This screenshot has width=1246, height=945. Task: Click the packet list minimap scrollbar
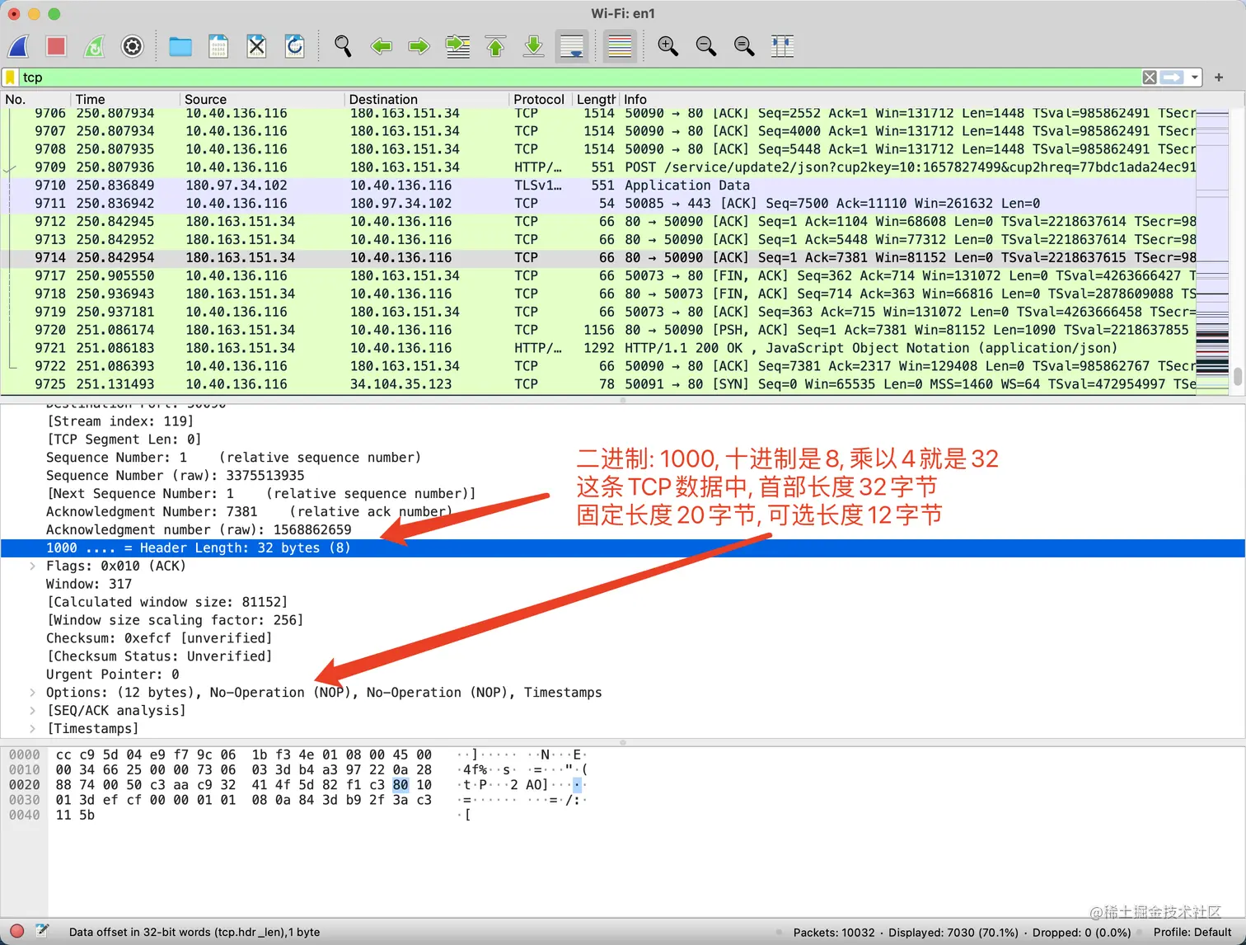1212,251
